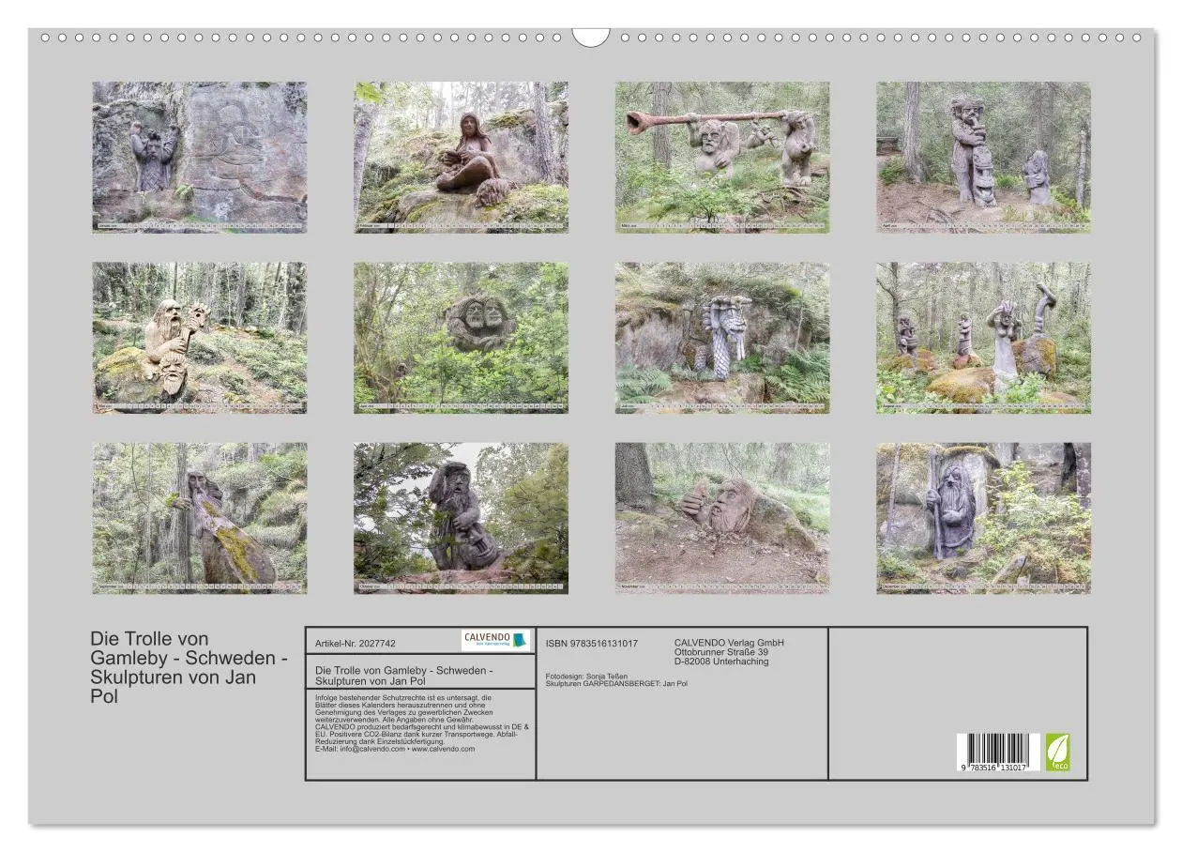This screenshot has width=1182, height=852.
Task: Click the 'Skulpturen GARPEDANSBERGET: Jan Pol' credit
Action: click(x=616, y=684)
